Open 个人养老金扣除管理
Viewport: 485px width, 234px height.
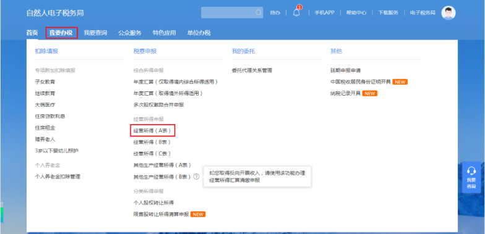pos(58,177)
